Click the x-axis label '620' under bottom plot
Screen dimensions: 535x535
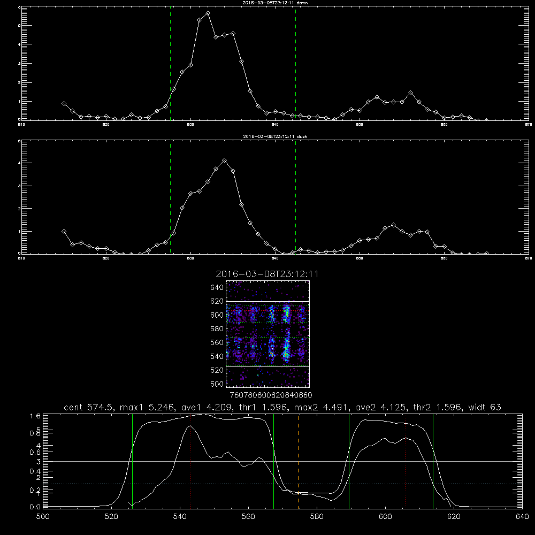click(454, 517)
